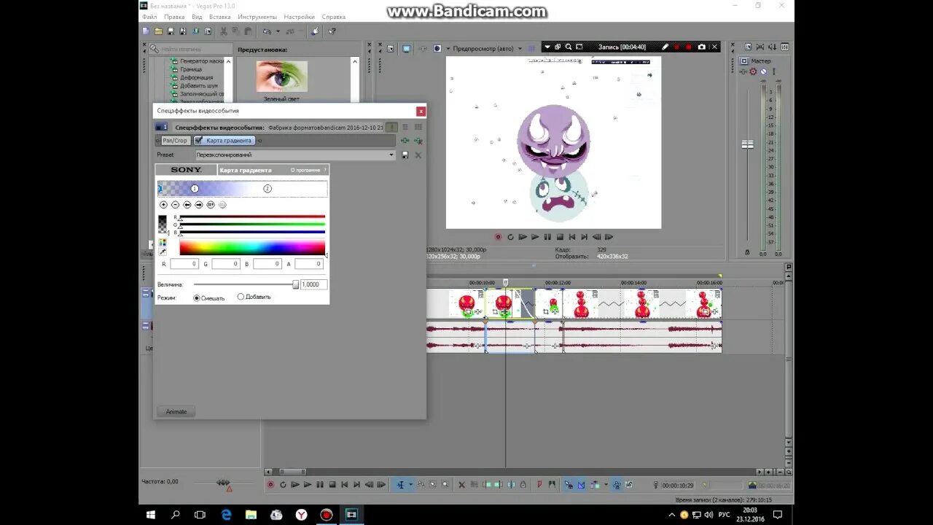The width and height of the screenshot is (933, 525).
Task: Click the Величина slider handle
Action: [x=295, y=284]
